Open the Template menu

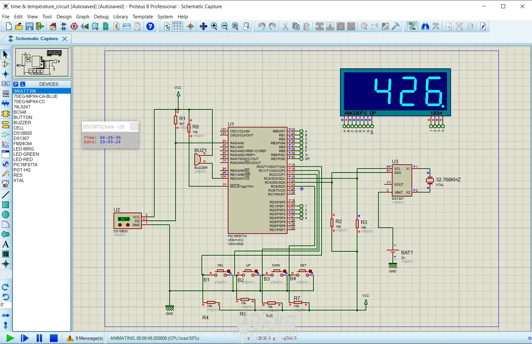coord(143,17)
